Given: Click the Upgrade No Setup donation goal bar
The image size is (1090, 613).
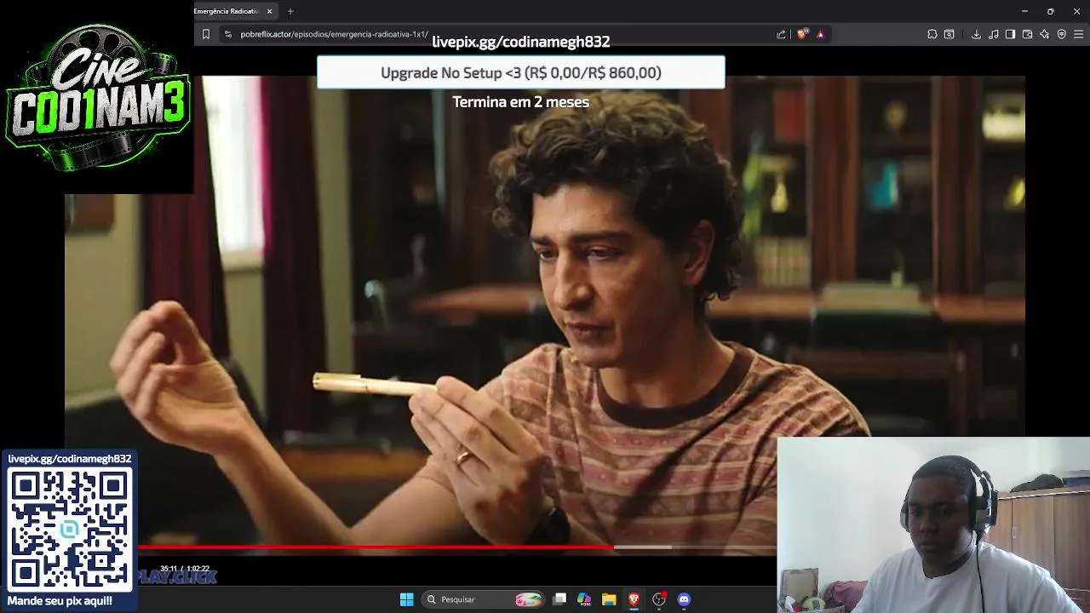Looking at the screenshot, I should [x=521, y=72].
